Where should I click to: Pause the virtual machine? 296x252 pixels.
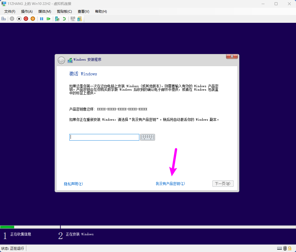[42, 19]
